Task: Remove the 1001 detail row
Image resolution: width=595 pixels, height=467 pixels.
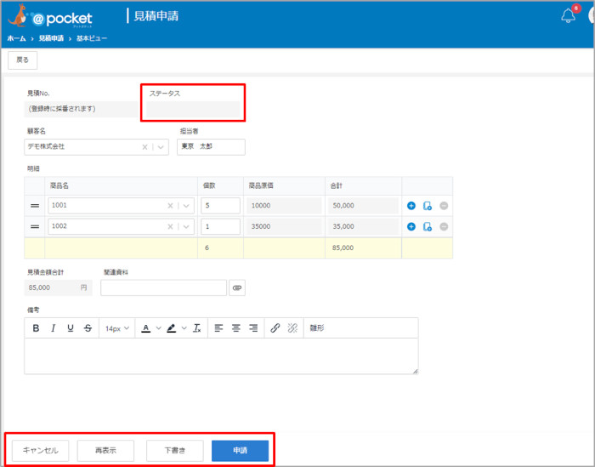Action: pyautogui.click(x=444, y=205)
